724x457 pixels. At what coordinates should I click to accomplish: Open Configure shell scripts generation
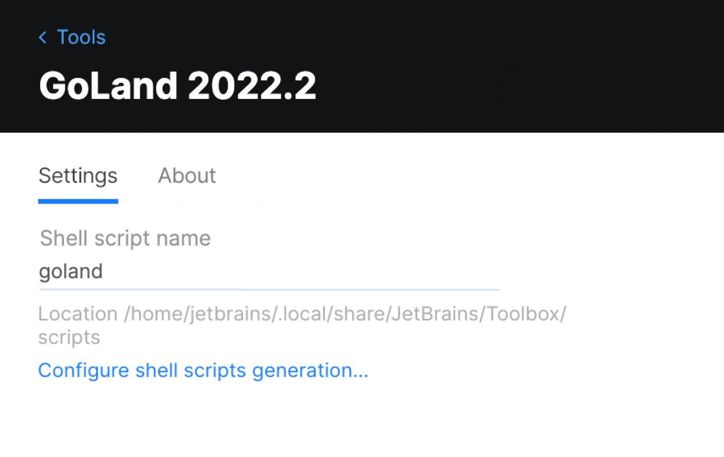(203, 370)
